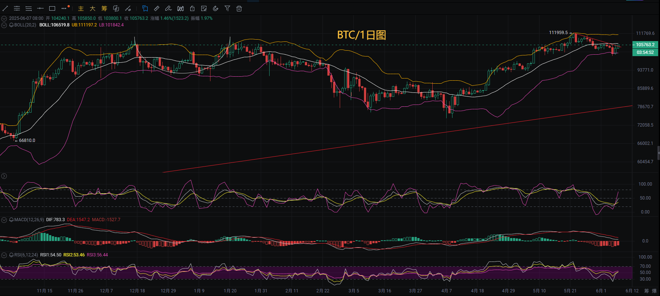Click the 111959.5 high price marker
Image resolution: width=660 pixels, height=296 pixels.
pos(558,33)
